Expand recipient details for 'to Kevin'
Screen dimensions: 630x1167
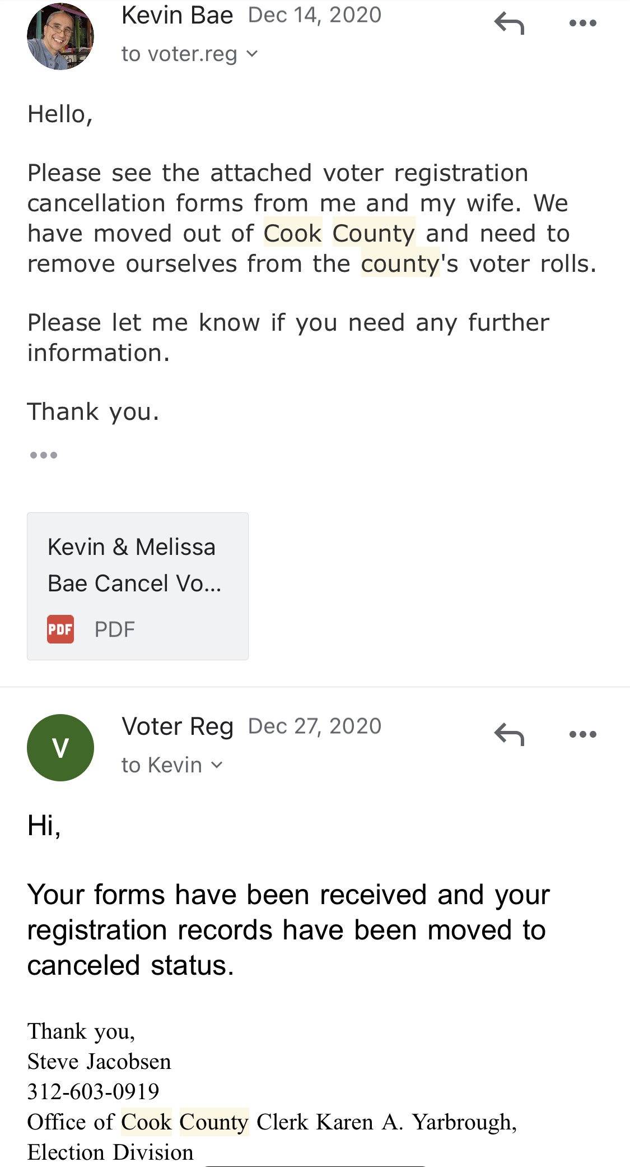[172, 765]
